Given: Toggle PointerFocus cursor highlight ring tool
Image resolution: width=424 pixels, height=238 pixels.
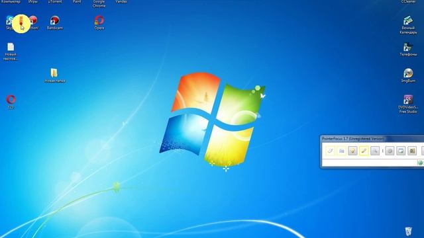Looking at the screenshot, I should tap(330, 151).
